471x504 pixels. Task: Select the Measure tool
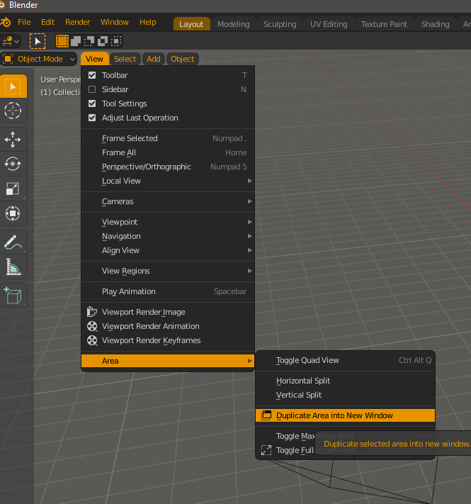point(13,267)
